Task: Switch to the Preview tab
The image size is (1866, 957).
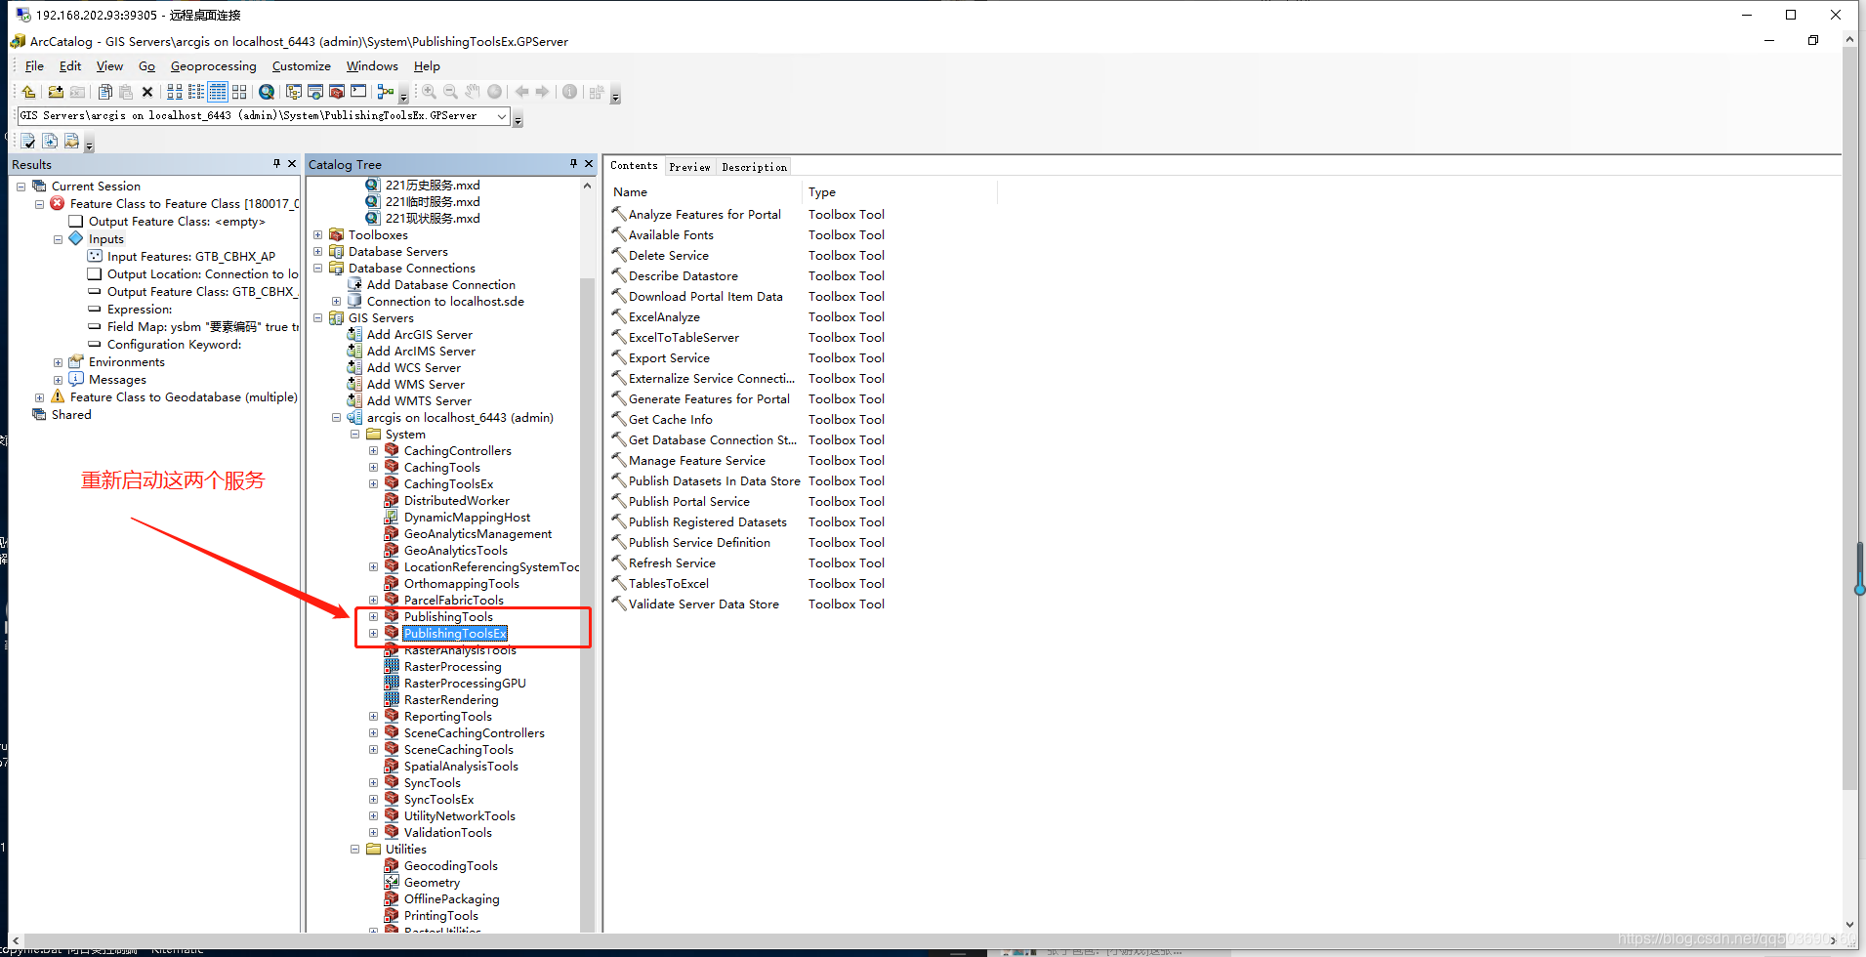Action: click(x=690, y=166)
